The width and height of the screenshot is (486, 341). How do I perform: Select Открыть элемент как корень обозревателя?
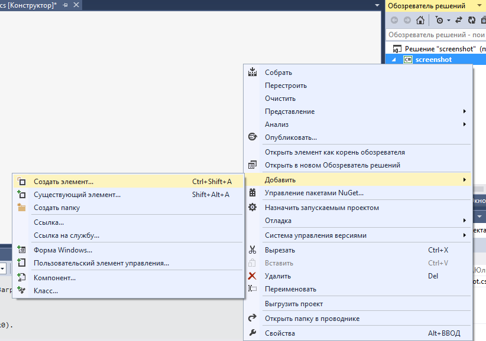[358, 152]
